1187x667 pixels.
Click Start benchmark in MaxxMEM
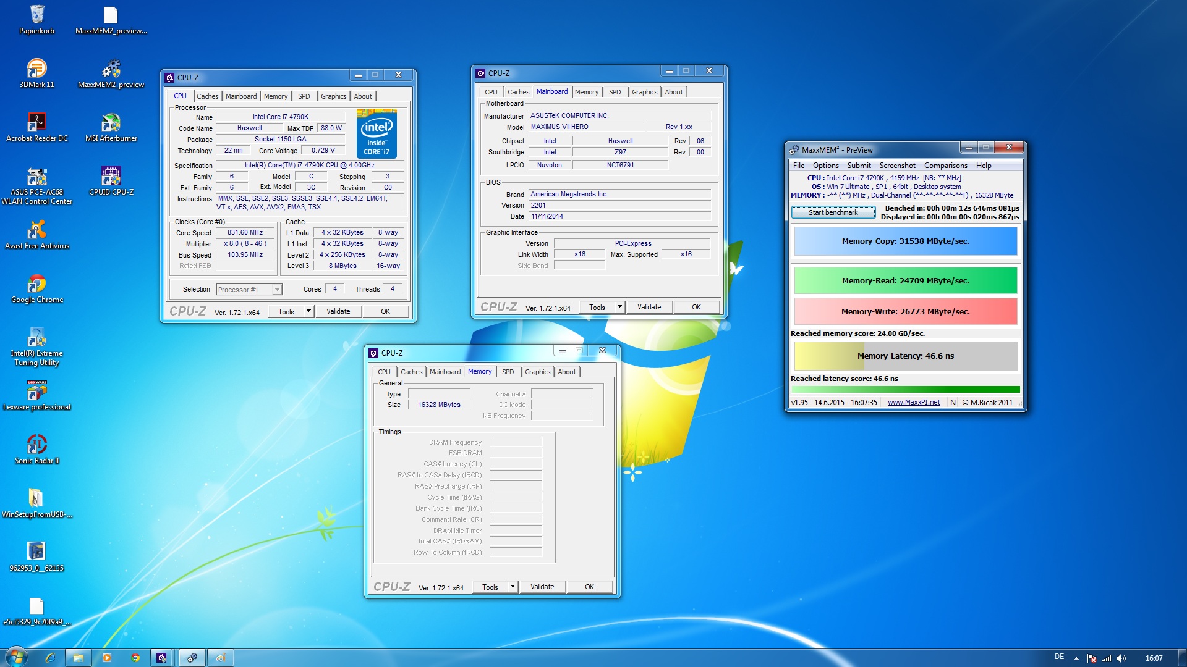(833, 212)
